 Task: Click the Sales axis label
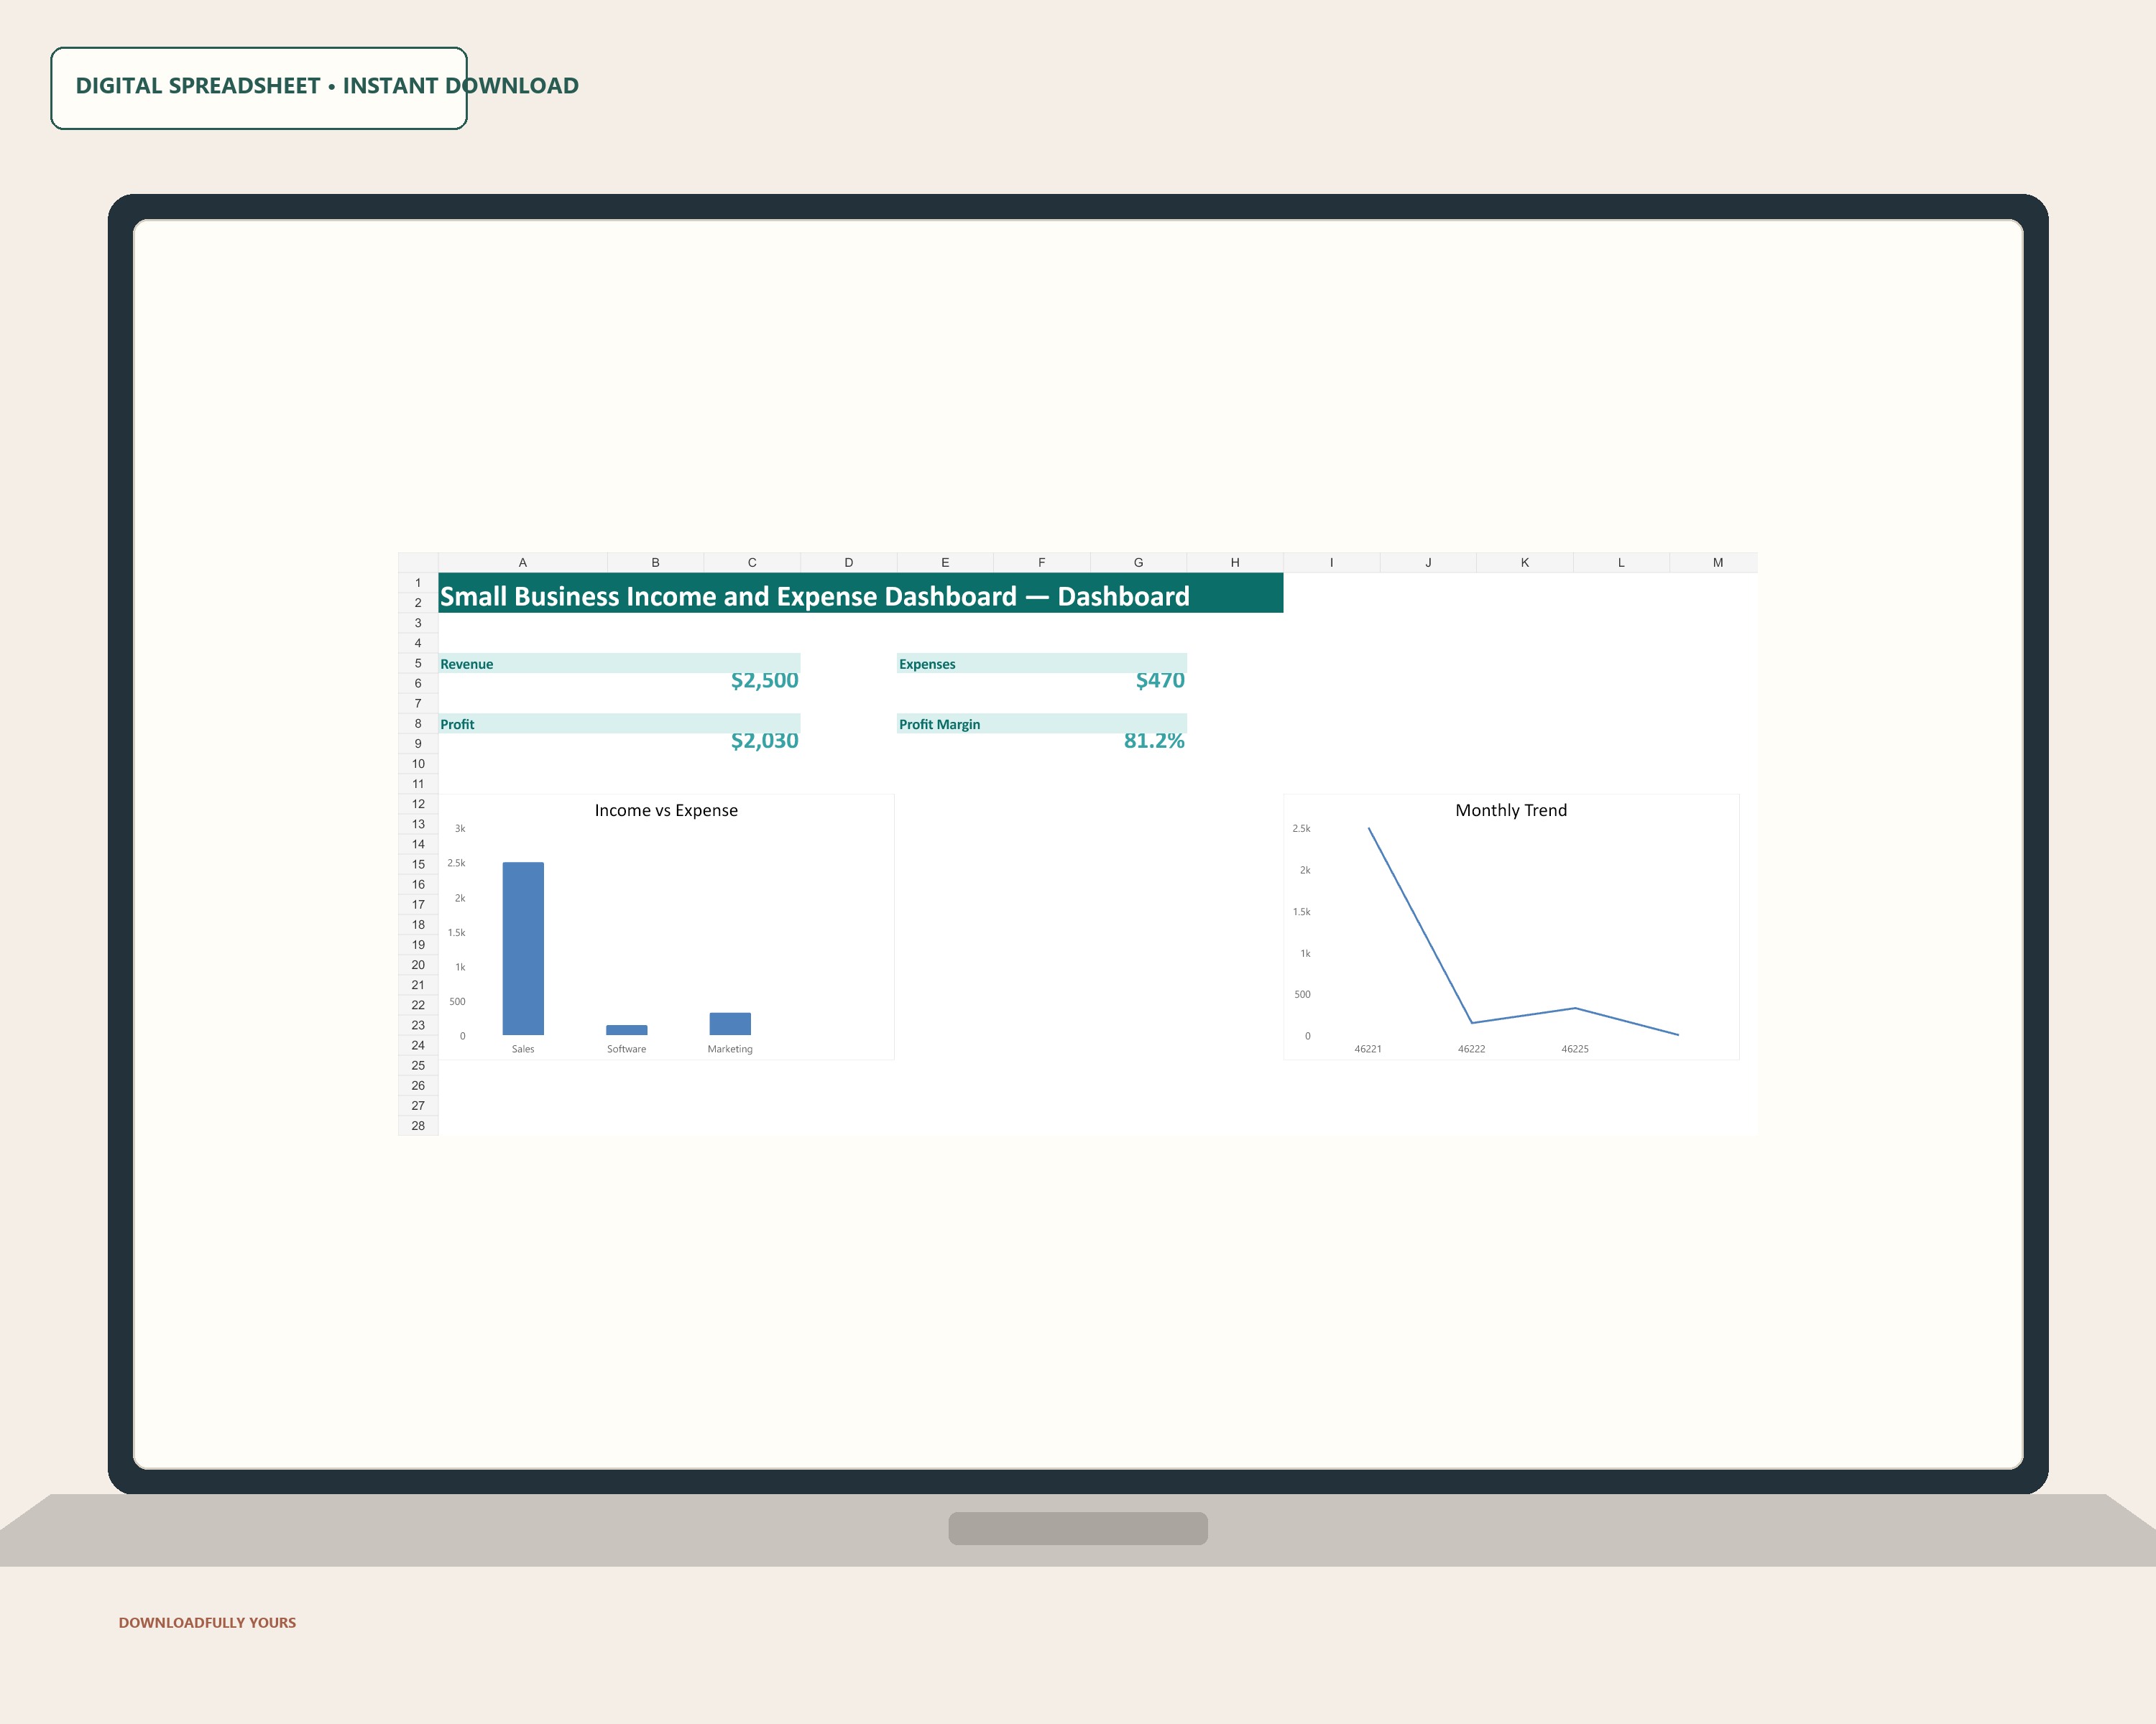coord(523,1048)
